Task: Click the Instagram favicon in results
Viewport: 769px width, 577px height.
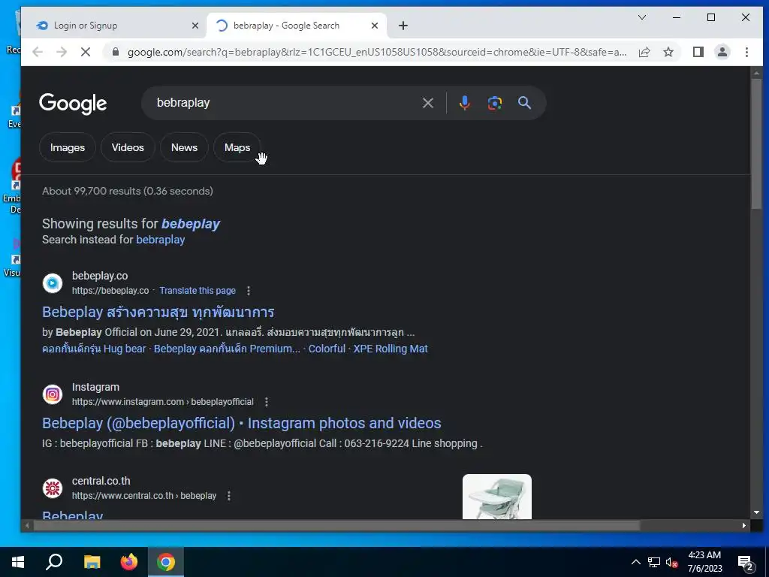Action: [x=53, y=394]
